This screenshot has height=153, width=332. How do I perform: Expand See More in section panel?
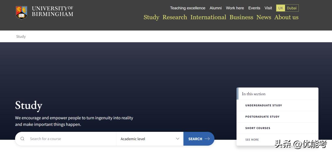[252, 140]
